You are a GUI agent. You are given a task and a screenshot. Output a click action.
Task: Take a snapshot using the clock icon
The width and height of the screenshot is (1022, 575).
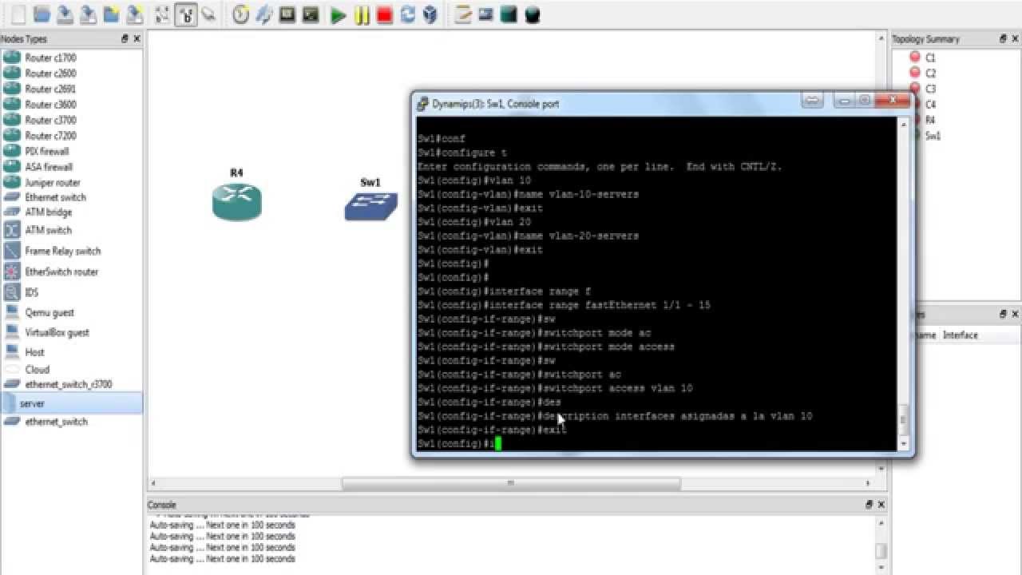click(x=240, y=14)
